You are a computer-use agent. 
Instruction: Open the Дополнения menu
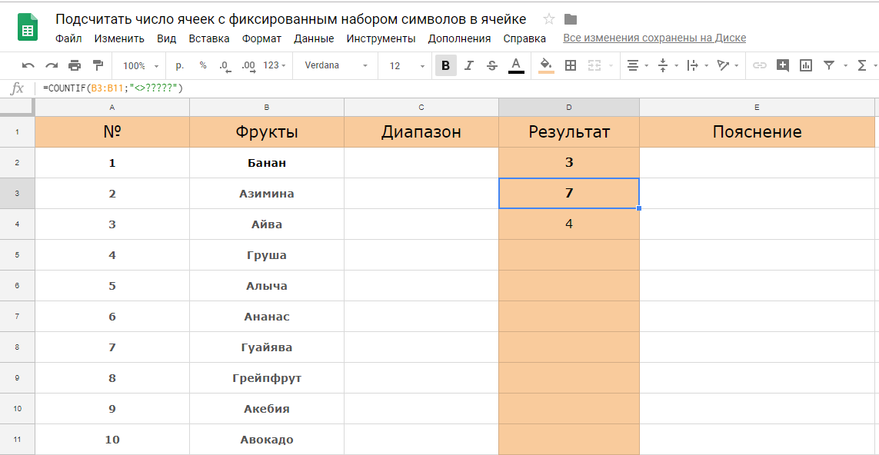click(x=459, y=38)
